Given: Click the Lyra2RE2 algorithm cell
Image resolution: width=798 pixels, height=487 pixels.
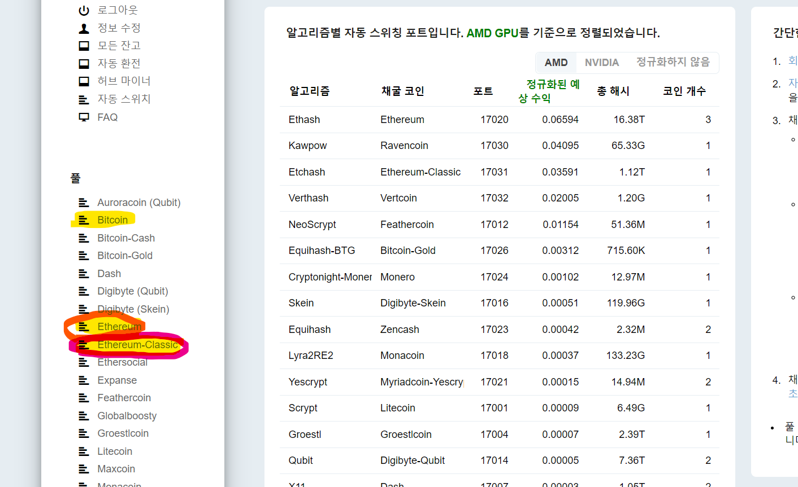Looking at the screenshot, I should (311, 356).
